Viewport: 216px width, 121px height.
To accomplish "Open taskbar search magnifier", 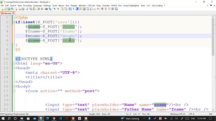I will [9, 118].
